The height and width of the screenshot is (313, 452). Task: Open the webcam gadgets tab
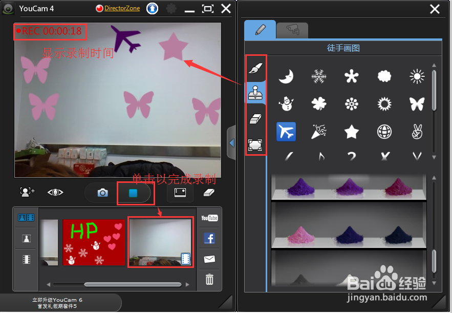pyautogui.click(x=292, y=30)
